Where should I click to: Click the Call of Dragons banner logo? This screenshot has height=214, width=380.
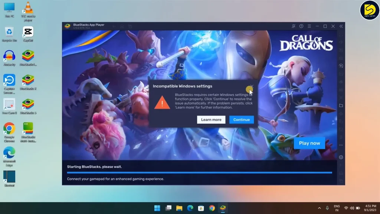point(306,43)
